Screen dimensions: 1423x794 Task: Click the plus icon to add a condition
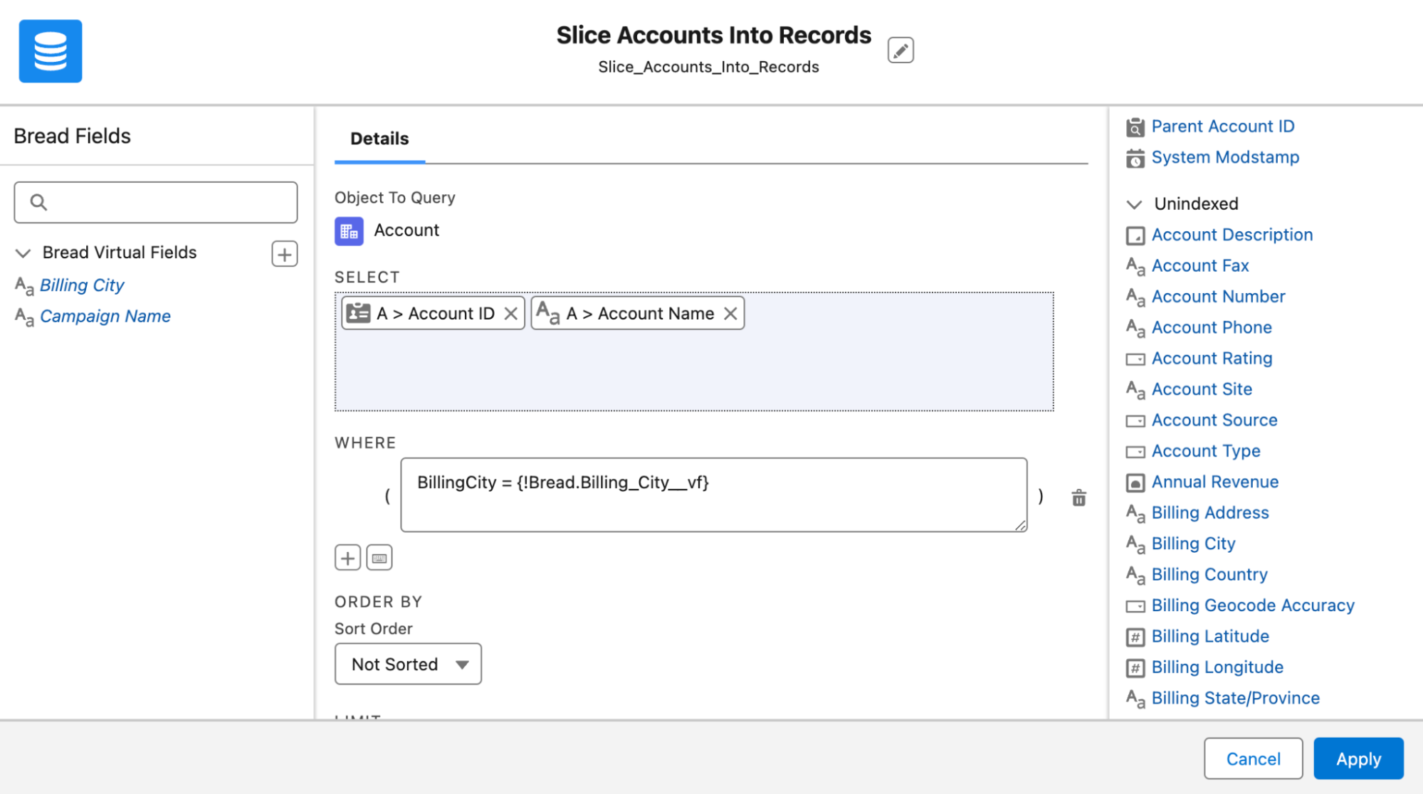point(347,557)
